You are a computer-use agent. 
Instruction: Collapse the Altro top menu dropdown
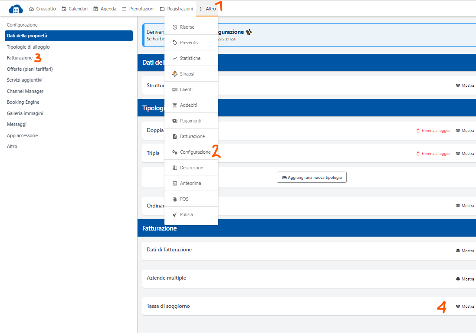click(207, 9)
